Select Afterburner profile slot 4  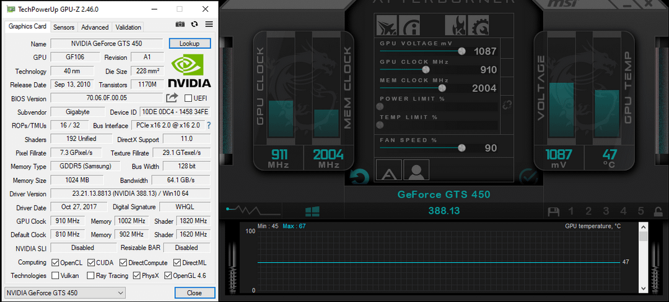[x=623, y=211]
